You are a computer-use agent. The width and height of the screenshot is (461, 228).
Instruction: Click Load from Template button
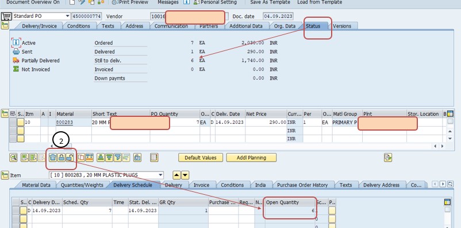pyautogui.click(x=320, y=2)
